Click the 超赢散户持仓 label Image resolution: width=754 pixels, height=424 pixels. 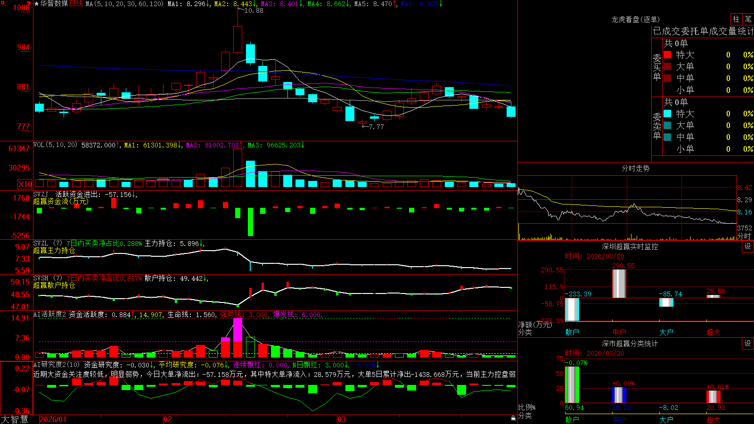(x=54, y=285)
